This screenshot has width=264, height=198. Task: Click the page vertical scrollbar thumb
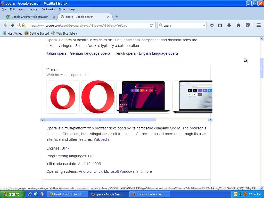[x=262, y=68]
